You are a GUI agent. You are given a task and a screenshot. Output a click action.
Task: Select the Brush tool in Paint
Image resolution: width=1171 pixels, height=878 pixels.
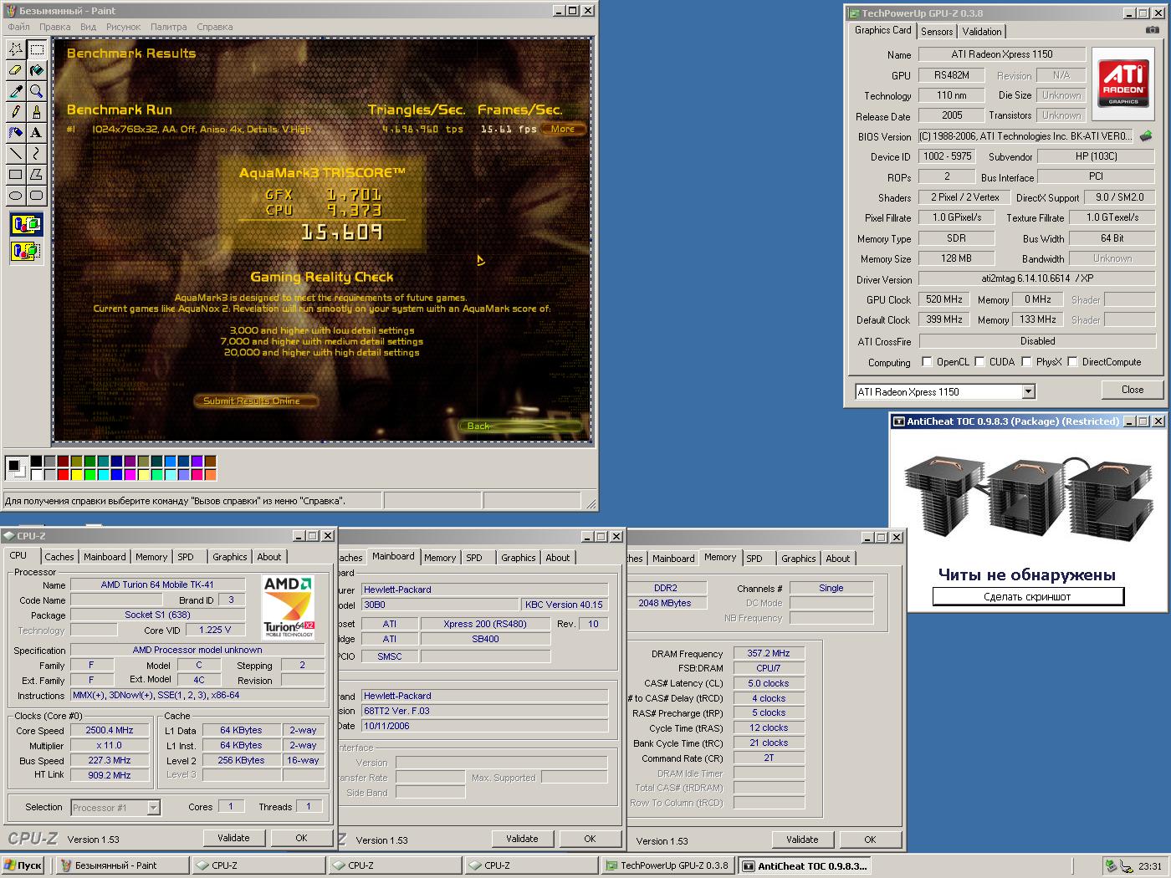coord(36,112)
